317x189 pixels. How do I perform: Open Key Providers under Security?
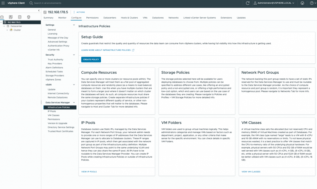(55, 64)
